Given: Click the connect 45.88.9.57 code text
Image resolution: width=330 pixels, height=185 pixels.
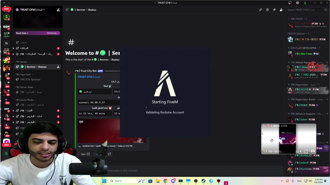Looking at the screenshot, I should [92, 103].
